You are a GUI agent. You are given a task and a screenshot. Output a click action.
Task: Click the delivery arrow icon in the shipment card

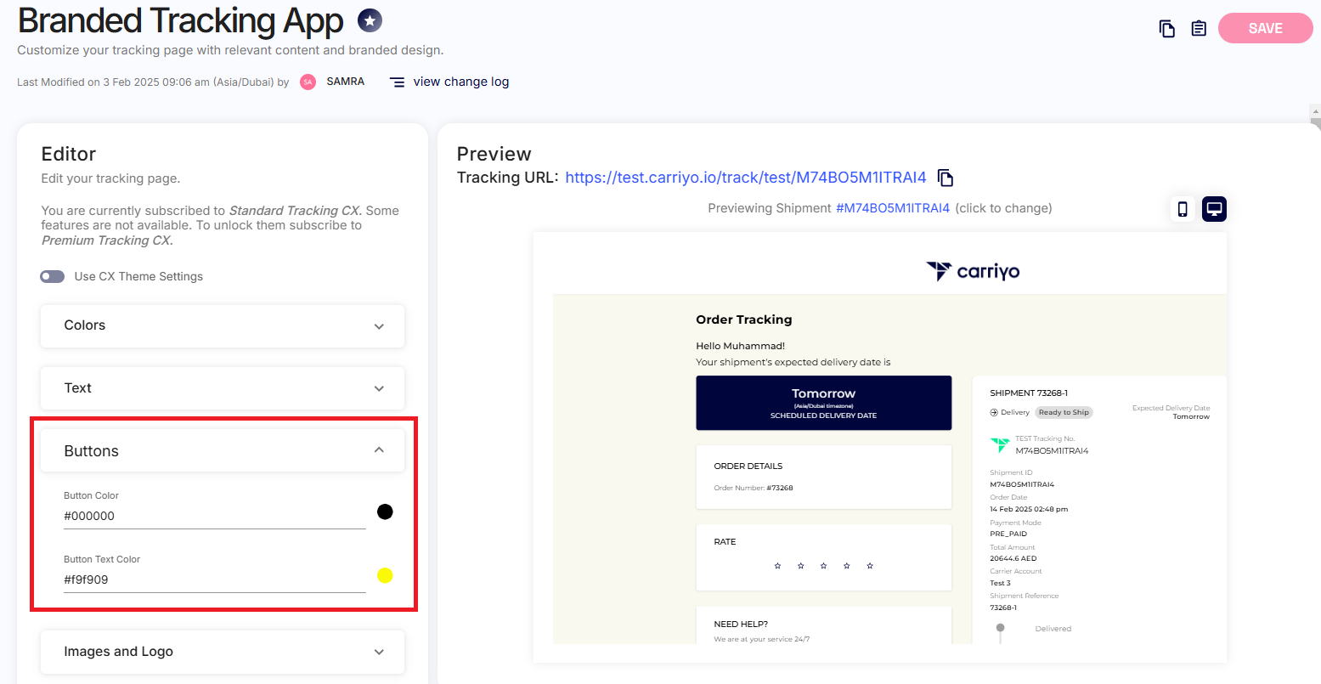point(994,412)
